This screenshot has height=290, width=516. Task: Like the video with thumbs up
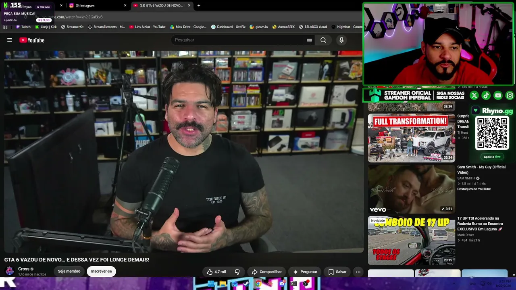coord(216,272)
